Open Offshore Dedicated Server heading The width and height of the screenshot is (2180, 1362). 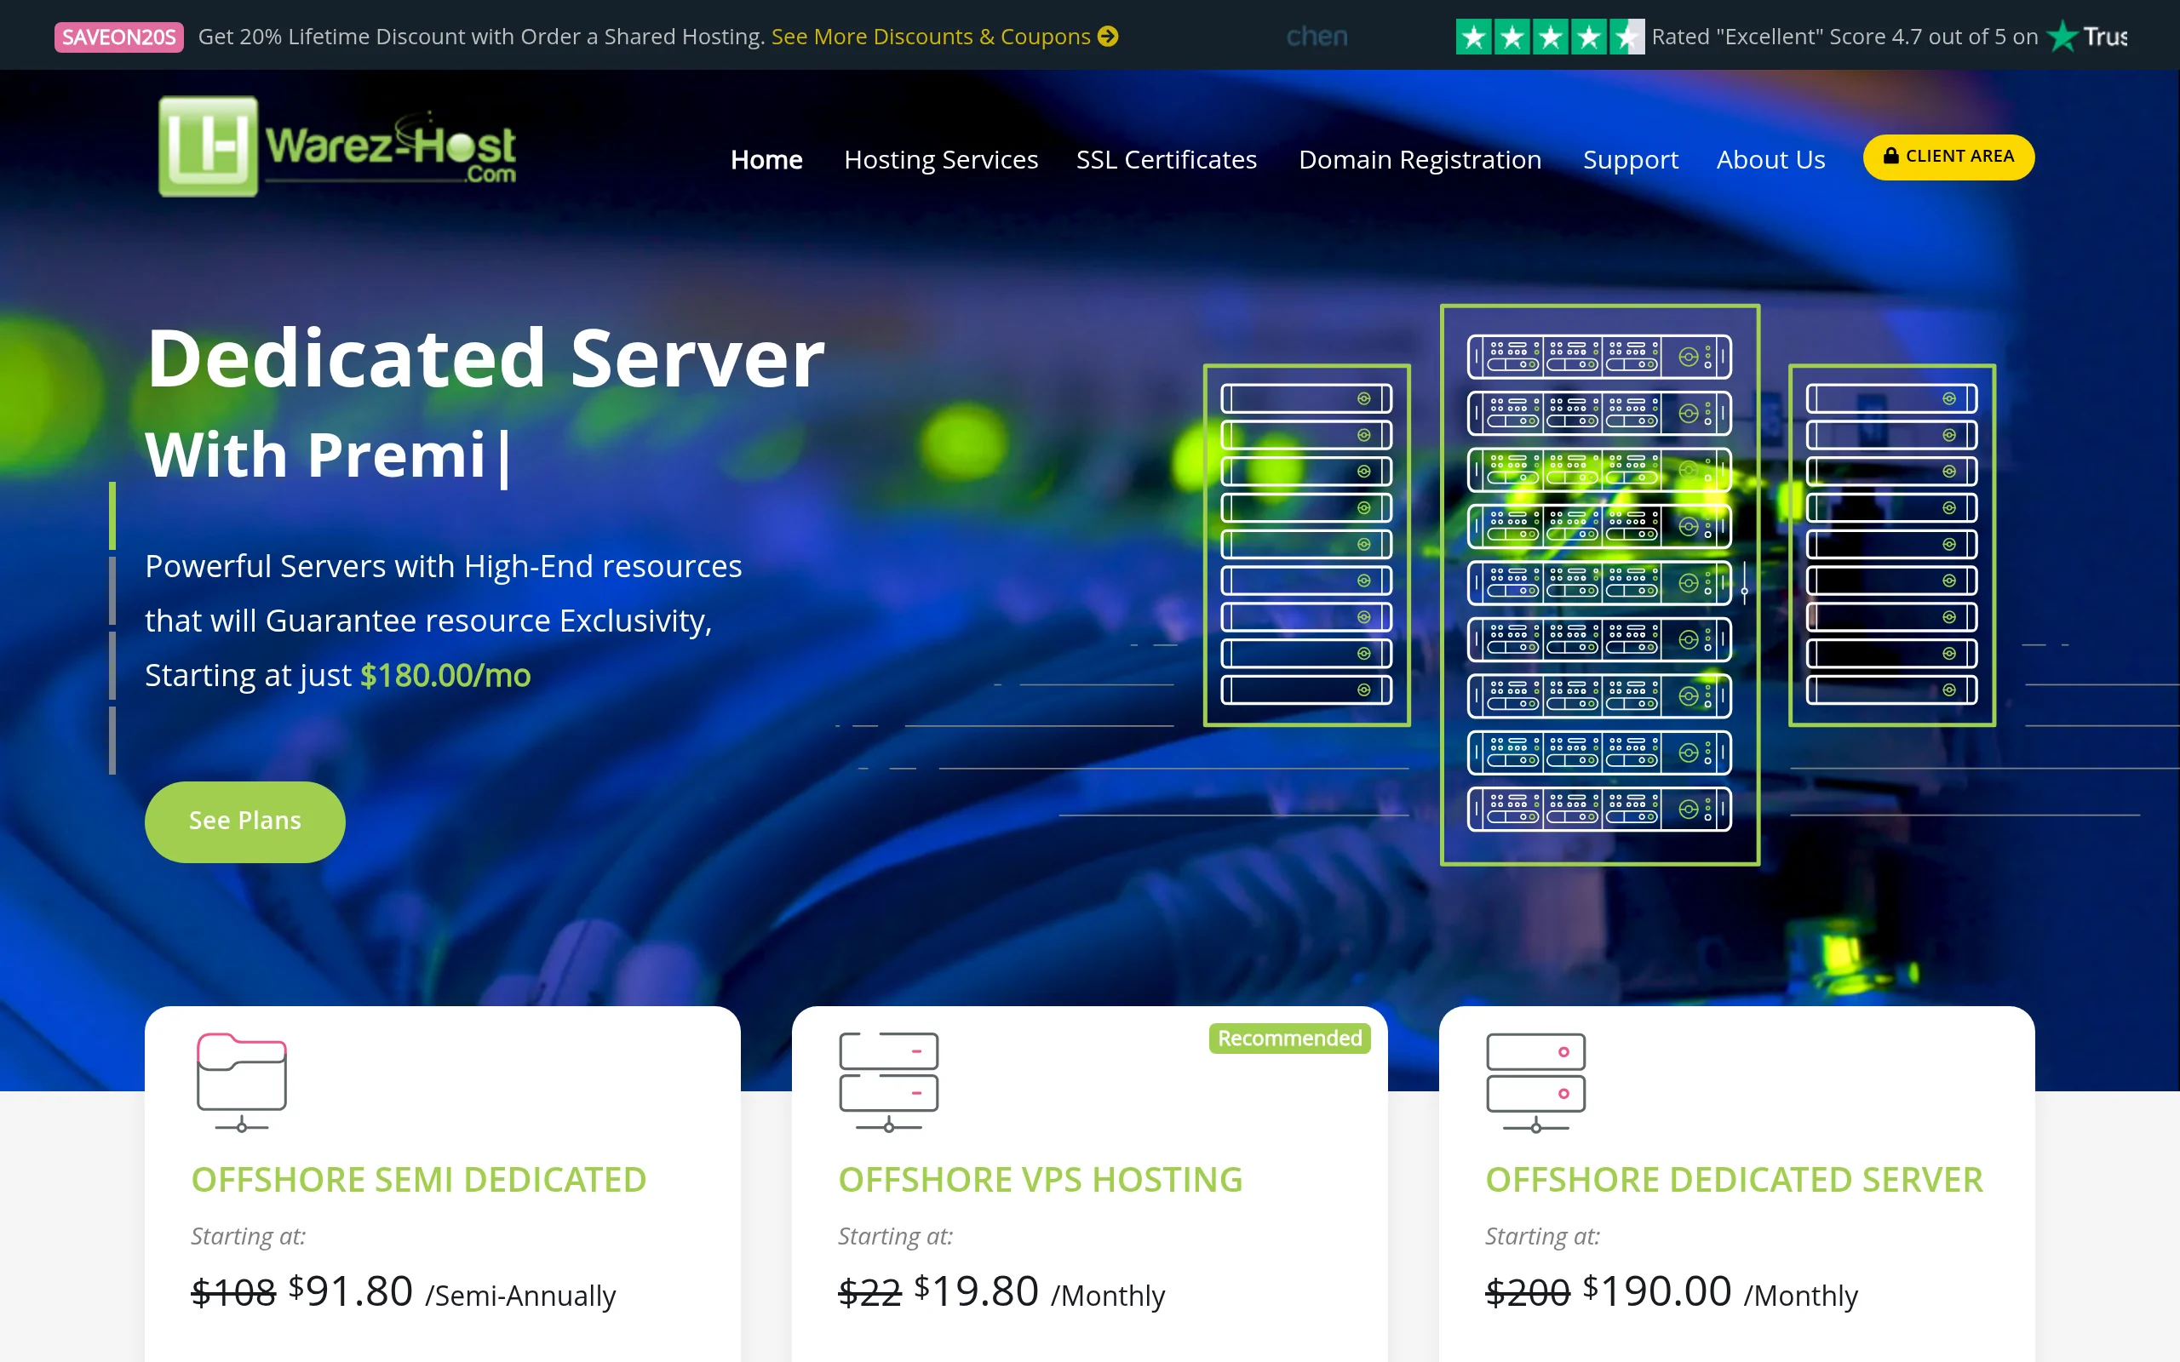(1734, 1179)
